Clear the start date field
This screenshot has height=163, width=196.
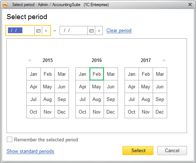(46, 31)
